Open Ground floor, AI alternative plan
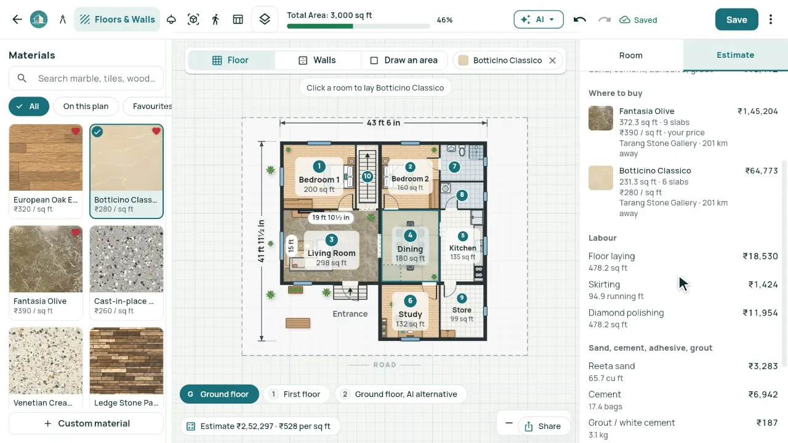This screenshot has width=788, height=443. 400,394
